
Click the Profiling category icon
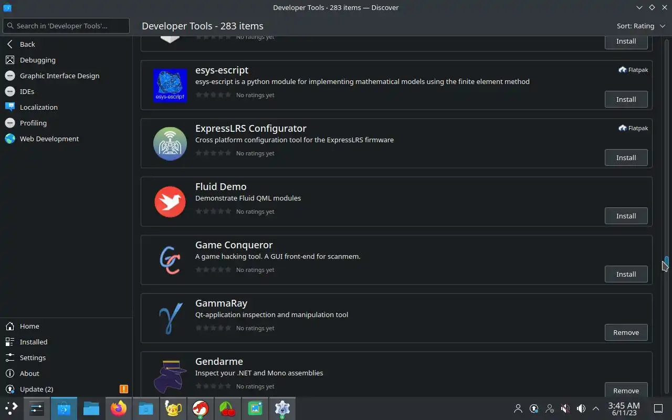click(x=10, y=123)
